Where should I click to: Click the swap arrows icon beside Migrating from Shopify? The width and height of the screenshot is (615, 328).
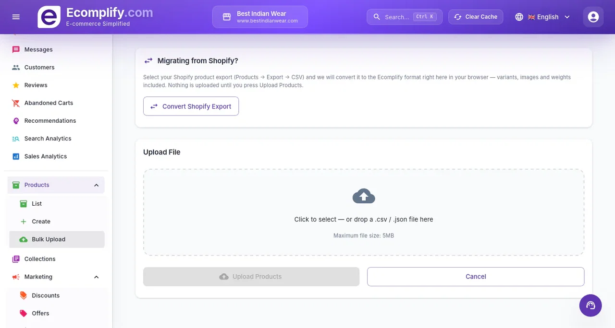[148, 61]
